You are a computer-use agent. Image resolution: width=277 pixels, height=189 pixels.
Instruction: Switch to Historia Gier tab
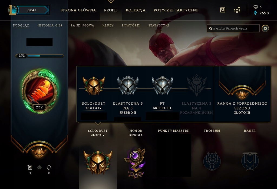pos(50,25)
